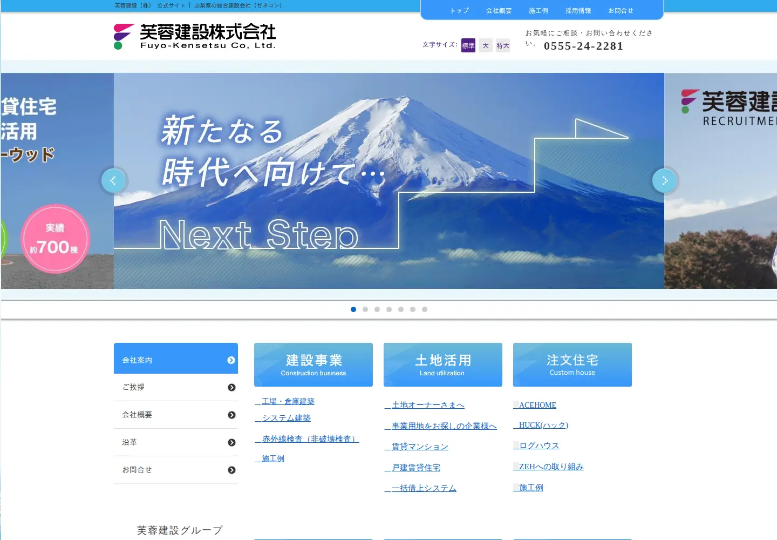Open 赤外線検査（非破壊検査） link

pos(307,439)
